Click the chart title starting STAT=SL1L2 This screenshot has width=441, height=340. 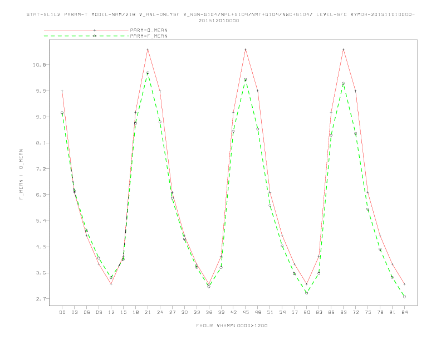220,14
